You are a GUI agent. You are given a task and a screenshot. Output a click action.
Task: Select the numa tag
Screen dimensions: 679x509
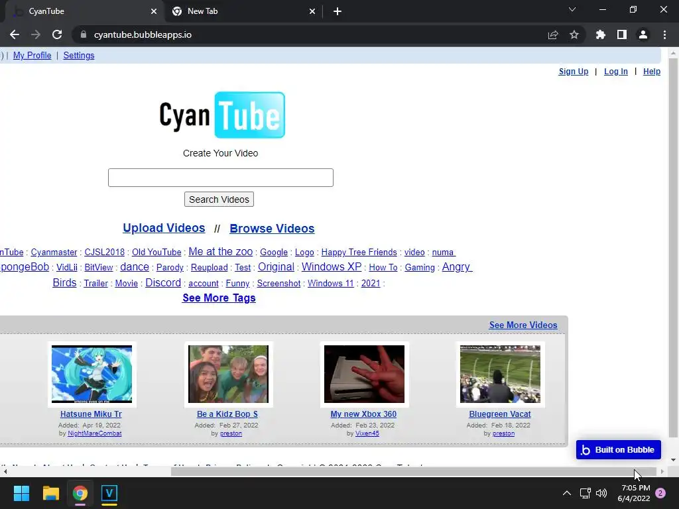click(444, 253)
